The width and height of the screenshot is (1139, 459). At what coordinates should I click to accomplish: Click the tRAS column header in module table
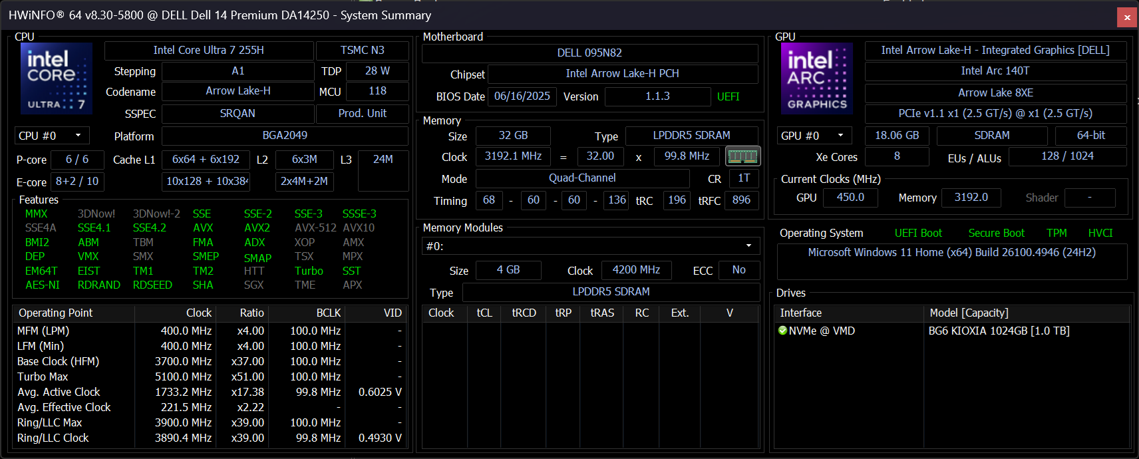point(602,313)
